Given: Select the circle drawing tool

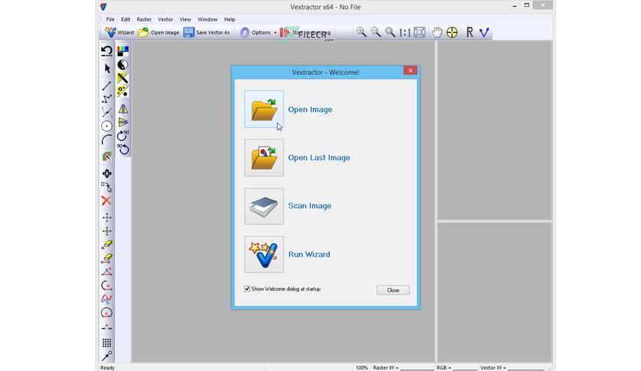Looking at the screenshot, I should (107, 126).
